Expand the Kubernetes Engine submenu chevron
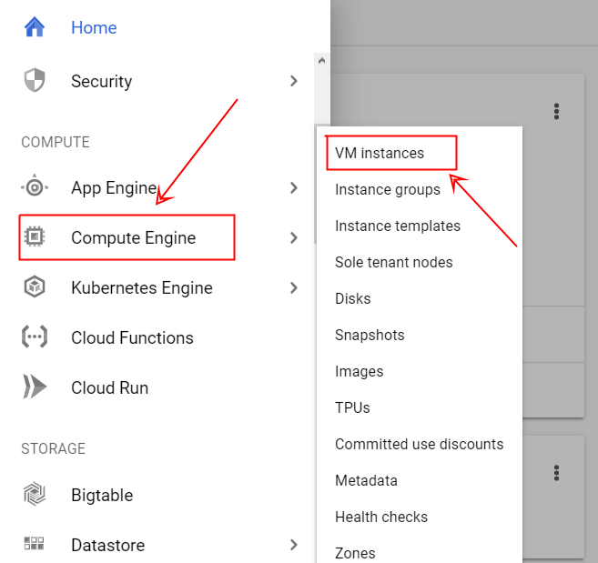 point(293,287)
